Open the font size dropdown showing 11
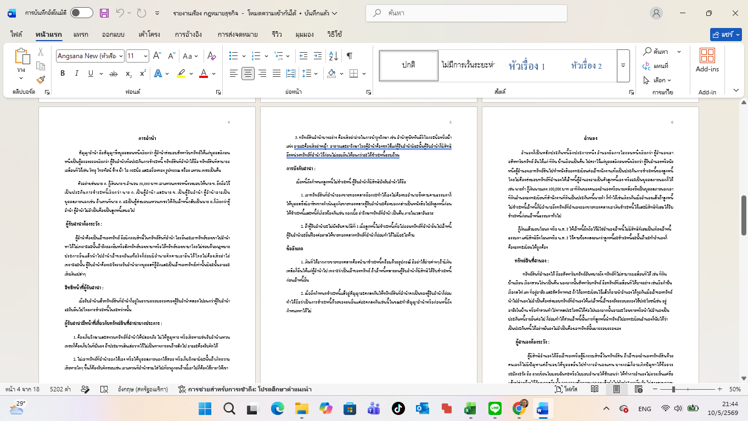The height and width of the screenshot is (421, 748). tap(145, 56)
